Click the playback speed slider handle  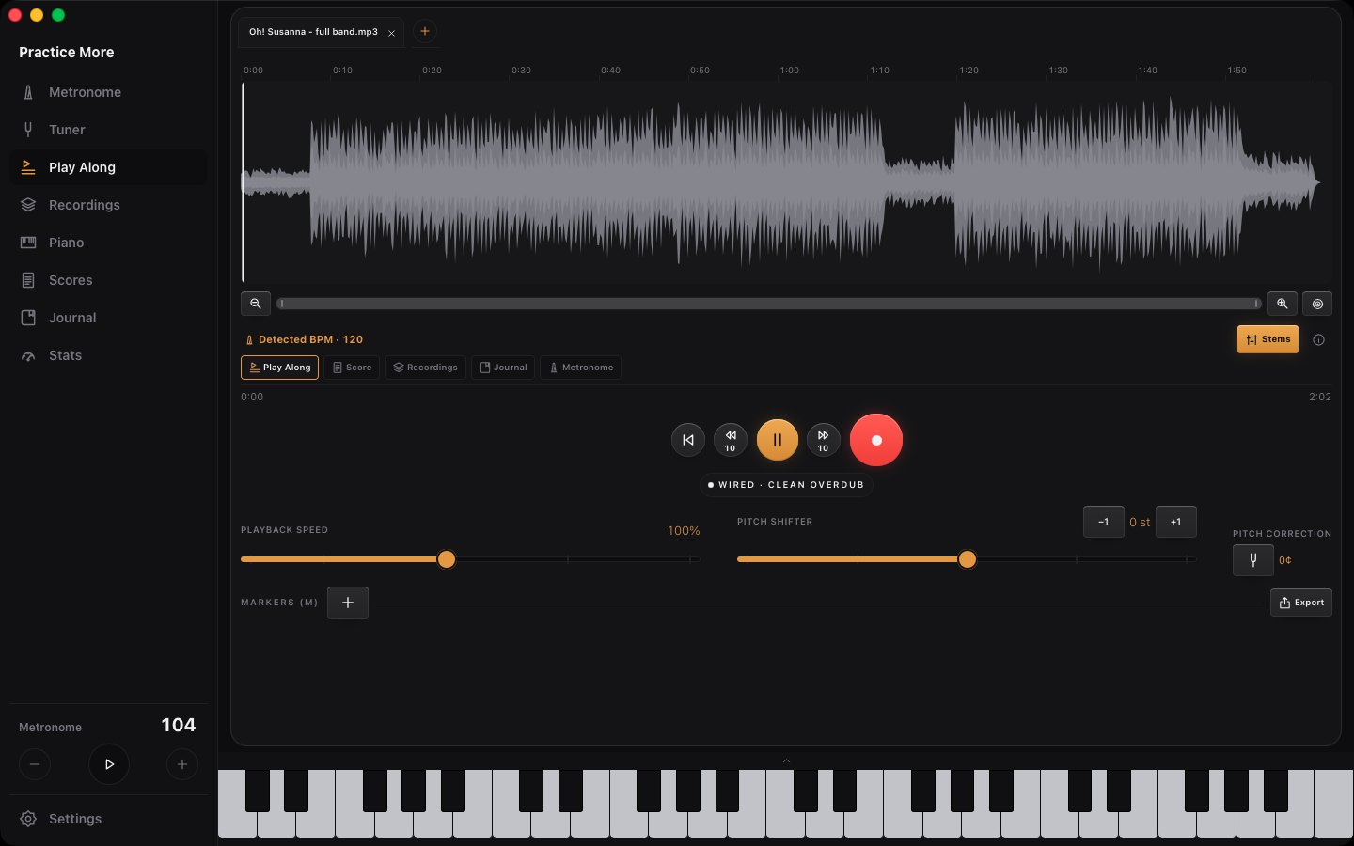(x=447, y=559)
